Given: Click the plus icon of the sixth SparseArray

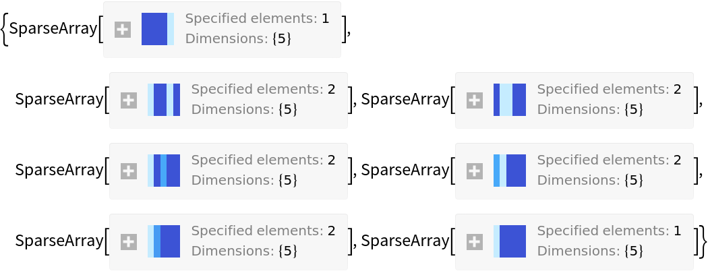Looking at the screenshot, I should (x=128, y=242).
